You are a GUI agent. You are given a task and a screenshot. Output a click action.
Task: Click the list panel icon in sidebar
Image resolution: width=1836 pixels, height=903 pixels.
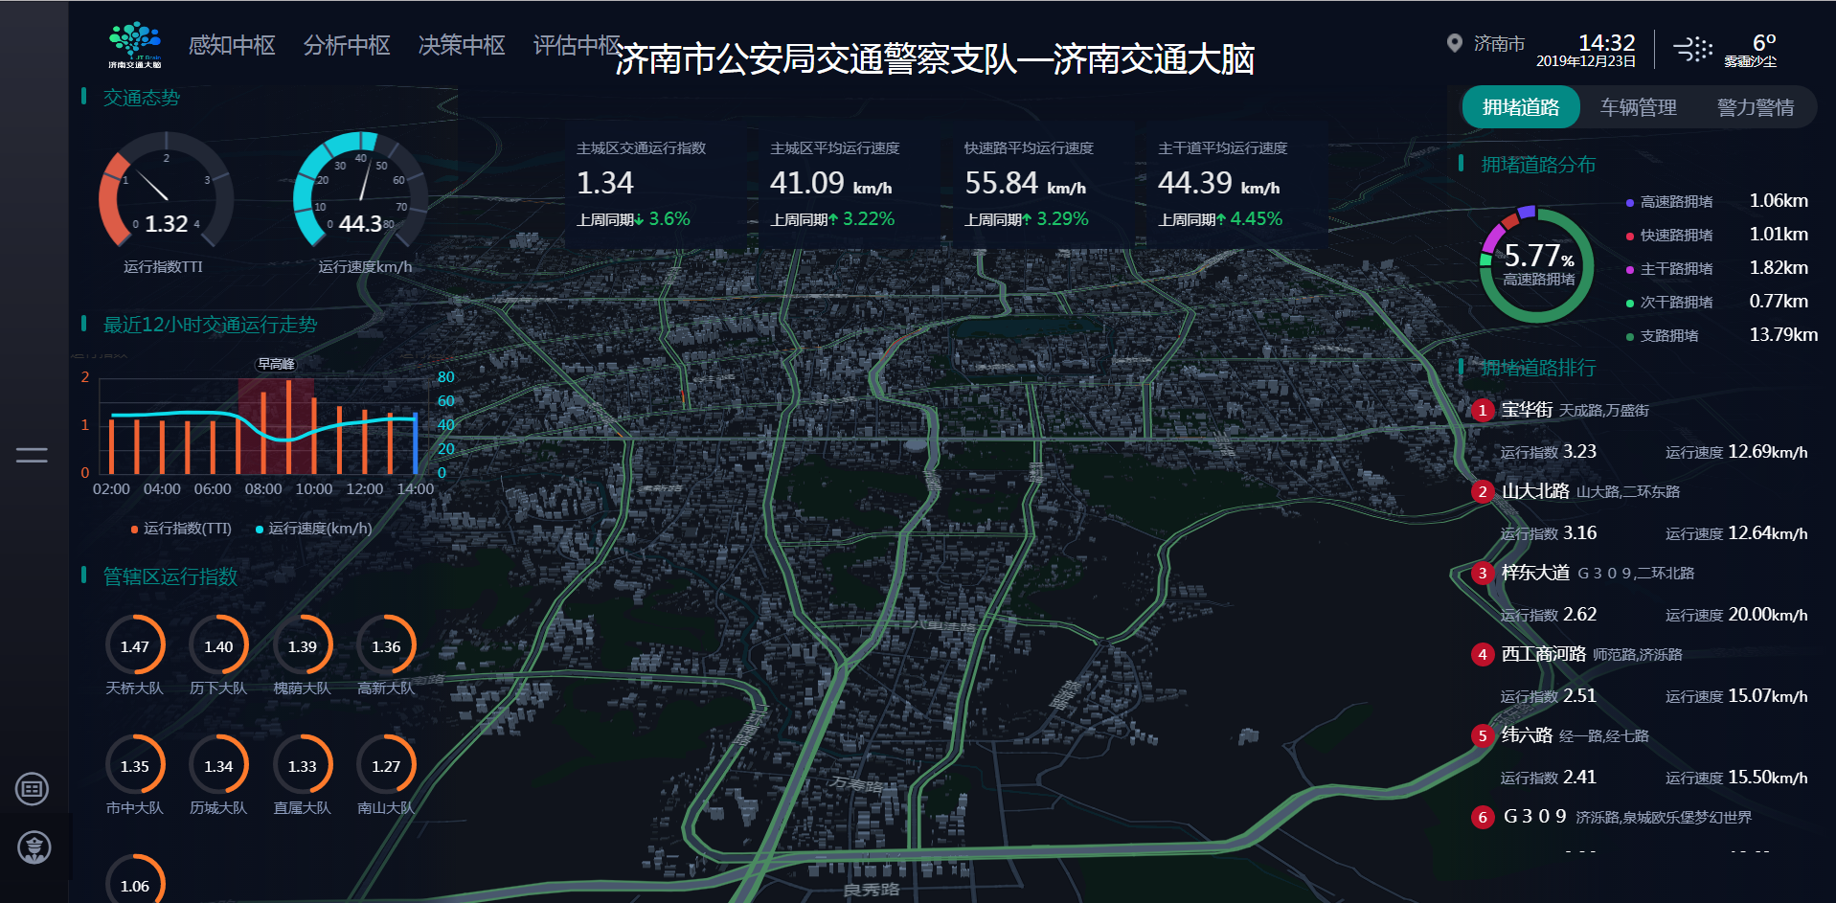(33, 789)
